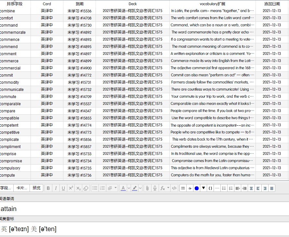Select the compromise row
Screen dimensions: 289x237
[144, 161]
